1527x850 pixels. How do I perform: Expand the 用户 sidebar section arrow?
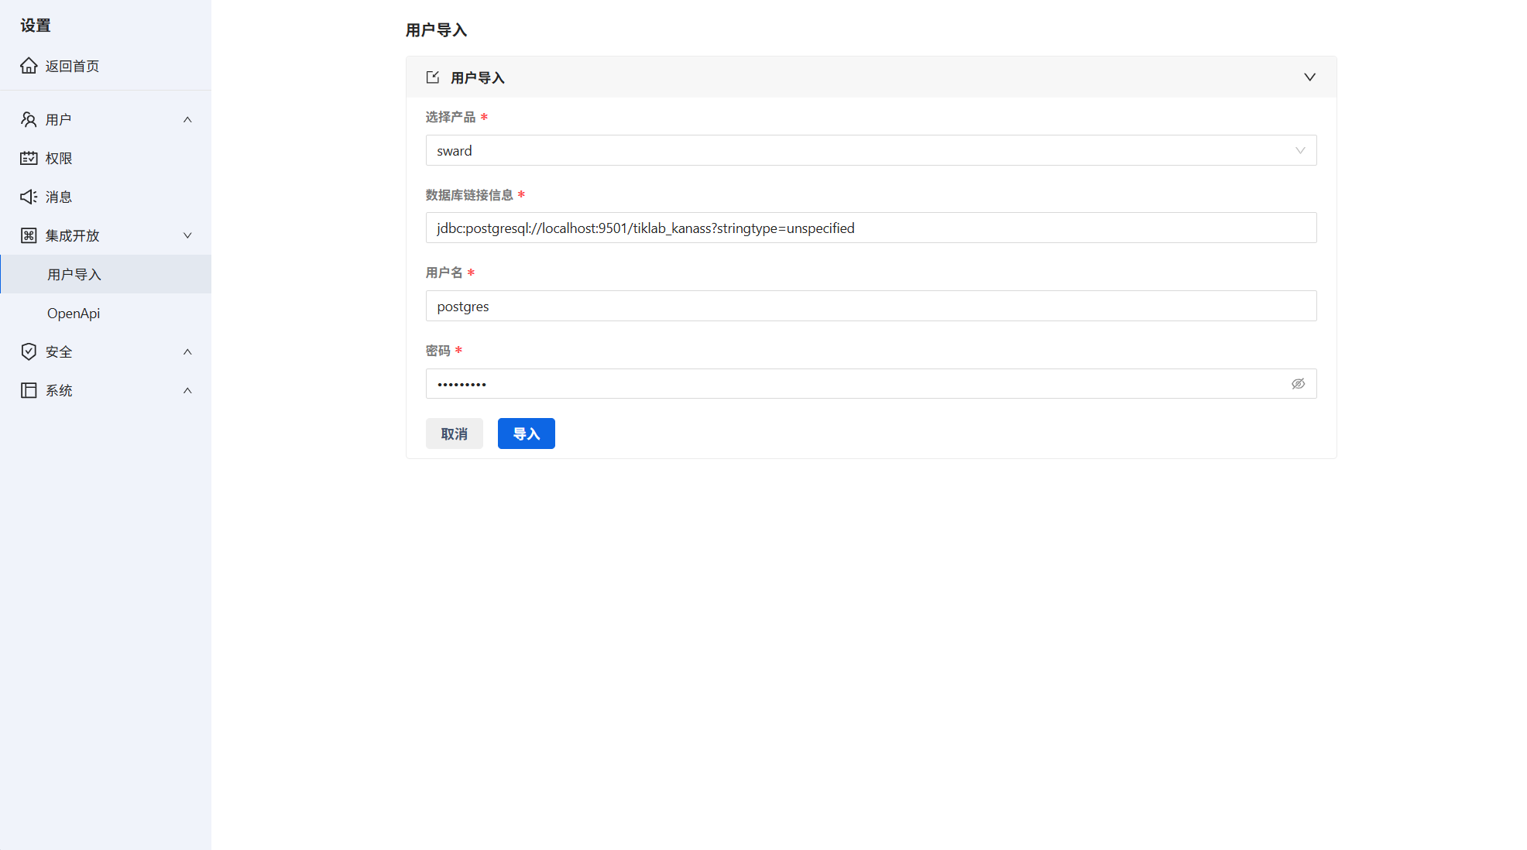coord(187,119)
